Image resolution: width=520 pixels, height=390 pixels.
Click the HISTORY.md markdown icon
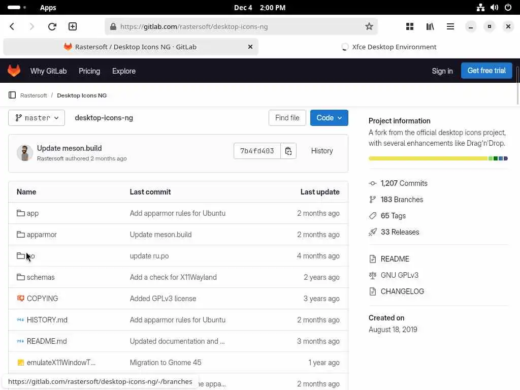[x=20, y=320]
